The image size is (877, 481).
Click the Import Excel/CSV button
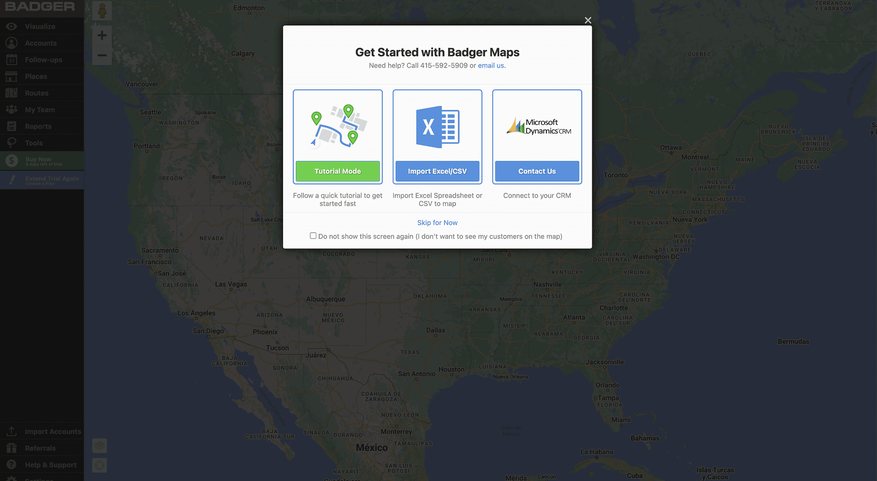(437, 171)
